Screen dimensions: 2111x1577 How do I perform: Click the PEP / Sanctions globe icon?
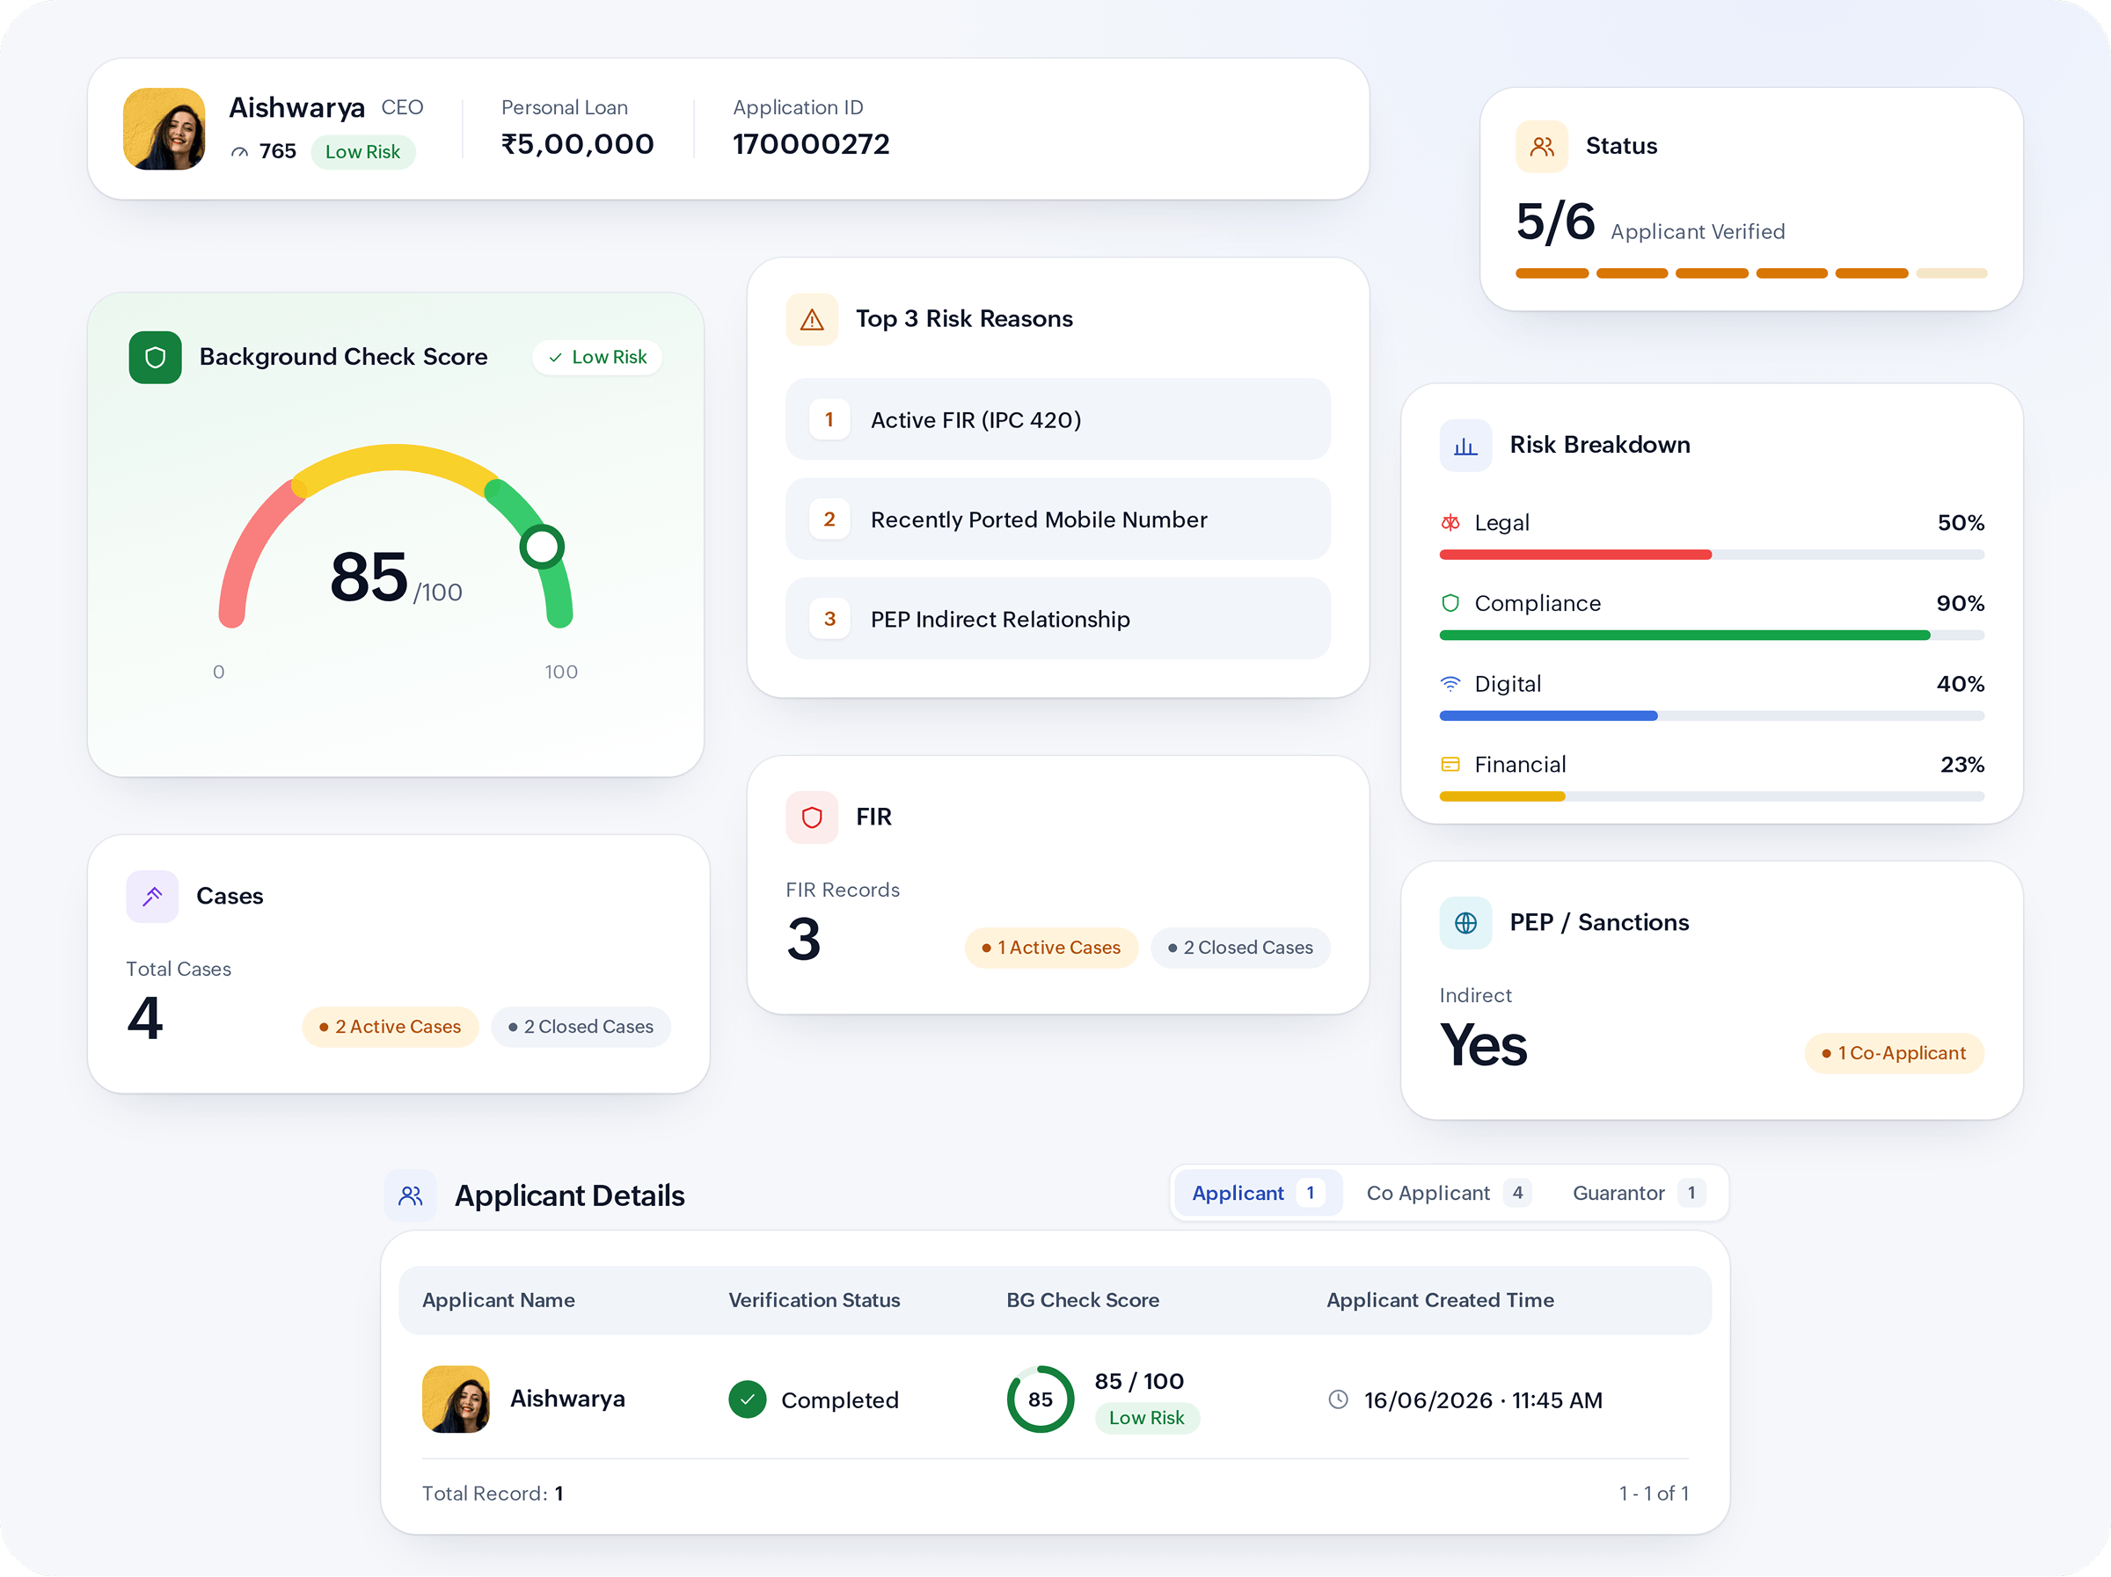pos(1465,922)
